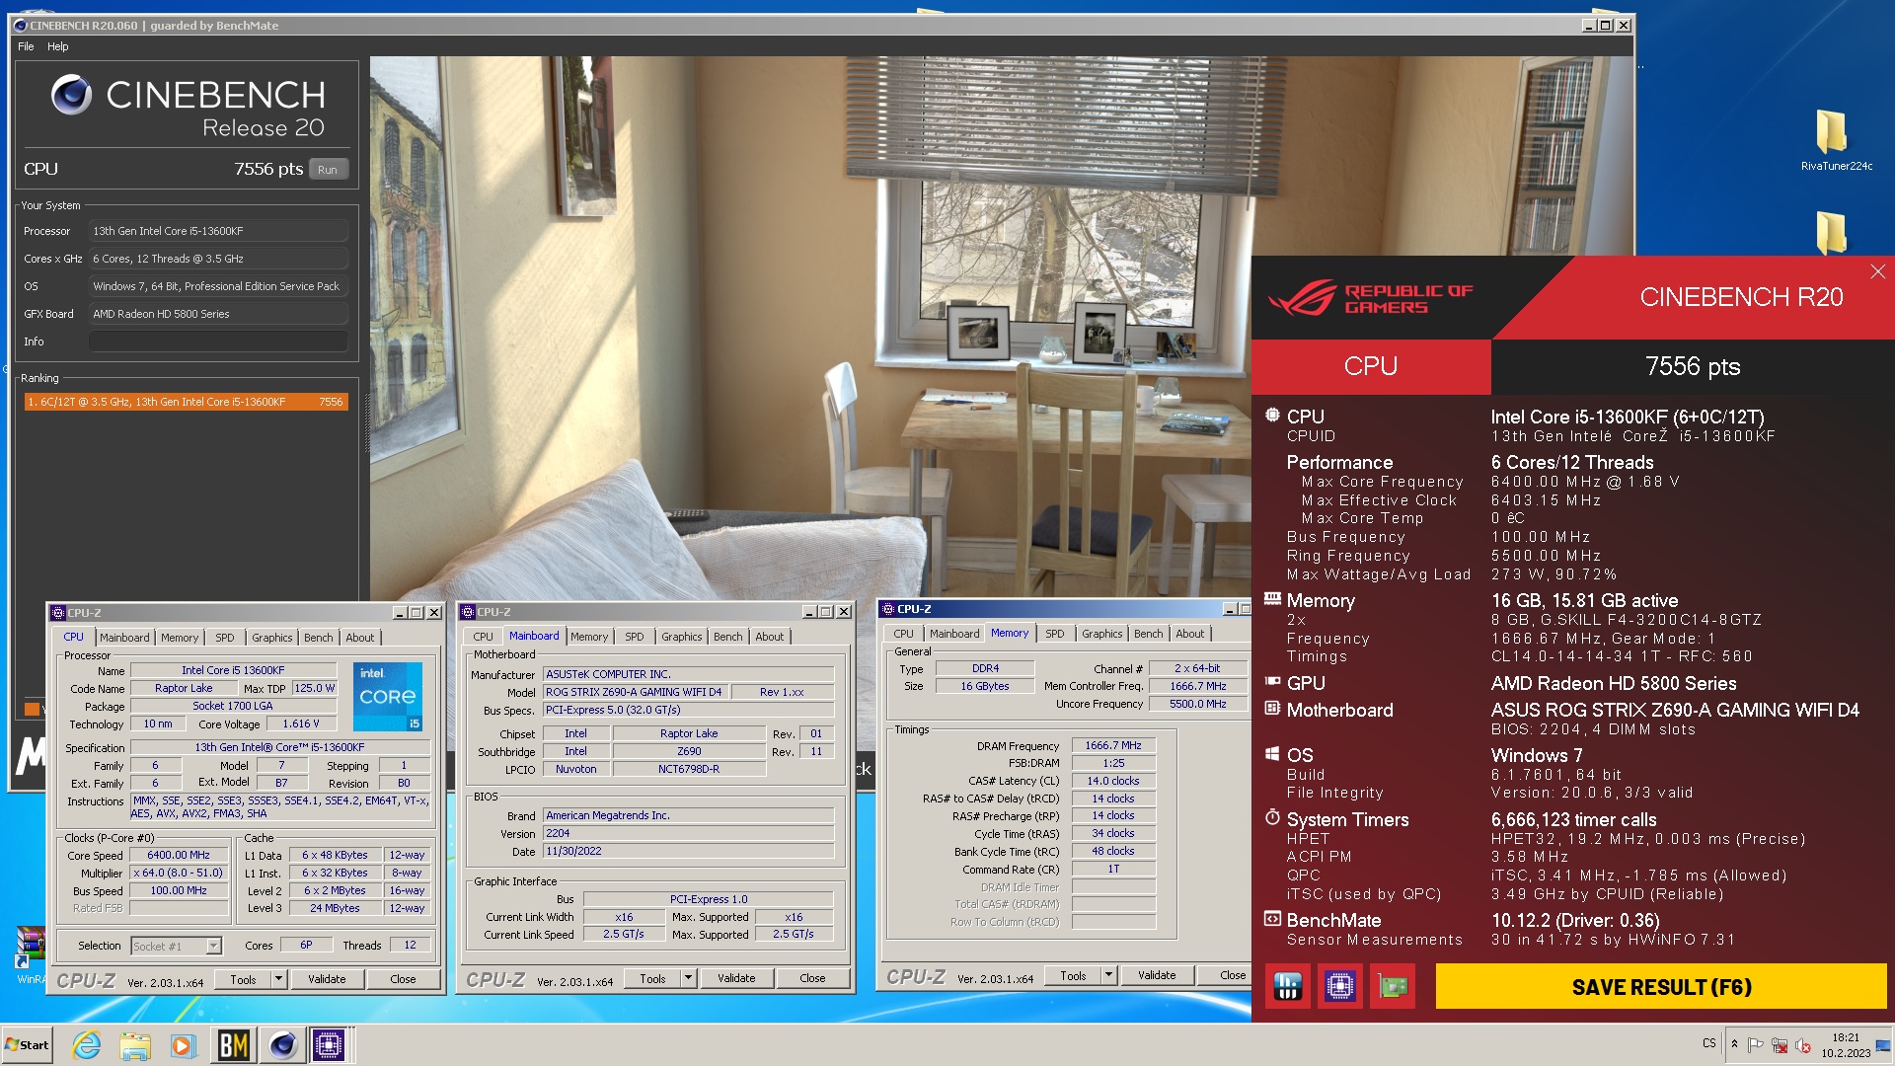This screenshot has height=1066, width=1895.
Task: Click the BIOS version value 2204
Action: tap(688, 833)
